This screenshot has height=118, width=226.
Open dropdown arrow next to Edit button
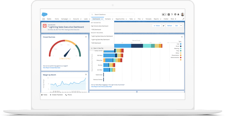[x=181, y=25]
